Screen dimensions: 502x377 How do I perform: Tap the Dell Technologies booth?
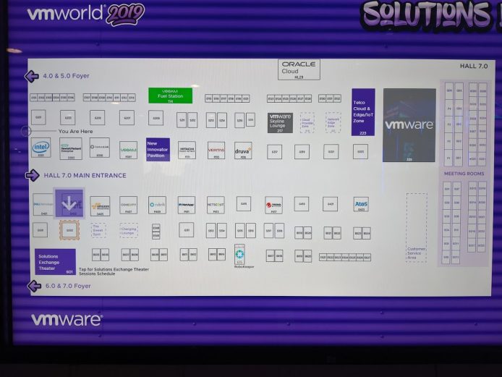coord(43,204)
